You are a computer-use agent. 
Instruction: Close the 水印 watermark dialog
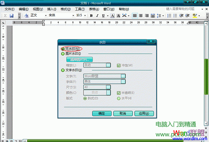coord(151,41)
